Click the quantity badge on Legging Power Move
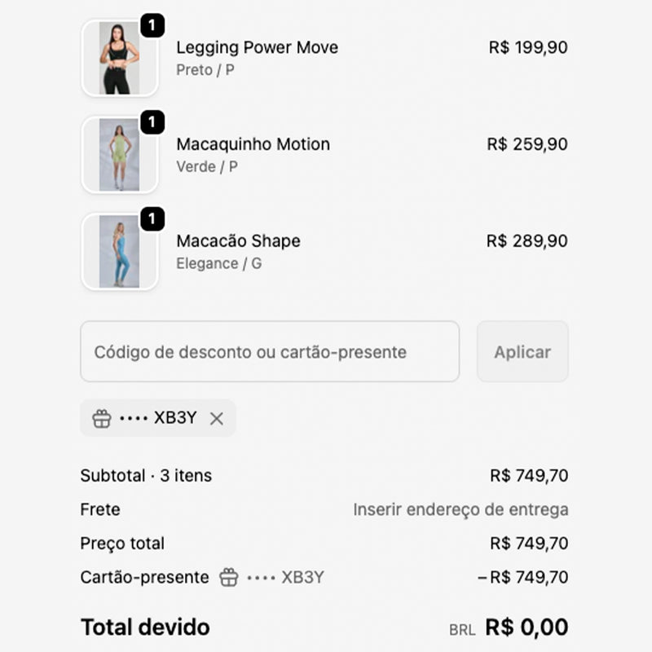Image resolution: width=652 pixels, height=652 pixels. coord(152,24)
